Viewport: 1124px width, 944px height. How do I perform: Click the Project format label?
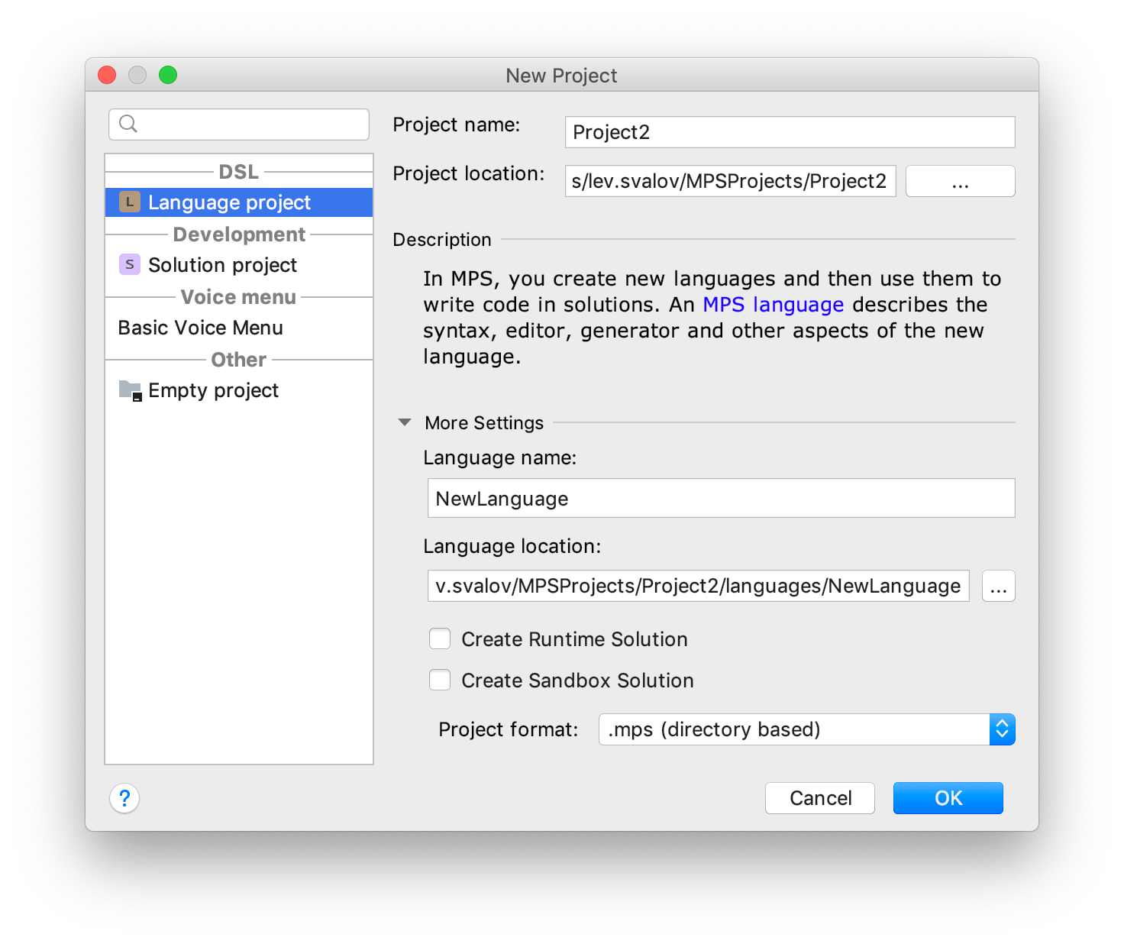click(509, 729)
